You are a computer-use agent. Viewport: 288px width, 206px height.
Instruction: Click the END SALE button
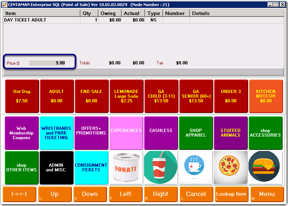pos(92,96)
